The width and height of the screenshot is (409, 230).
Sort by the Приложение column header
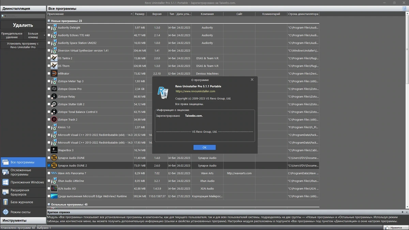pyautogui.click(x=90, y=14)
